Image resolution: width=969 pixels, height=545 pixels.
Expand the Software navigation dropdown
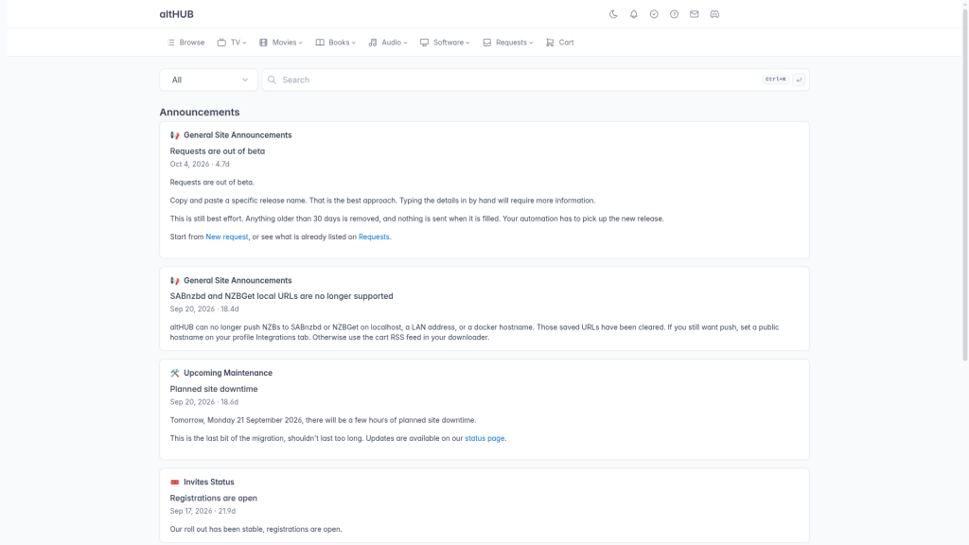point(445,43)
